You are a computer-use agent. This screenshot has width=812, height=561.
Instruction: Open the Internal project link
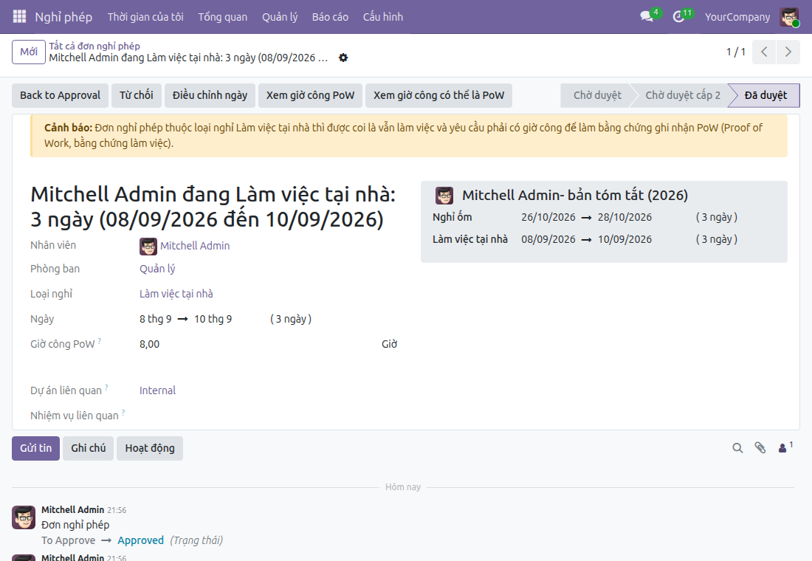[x=157, y=390]
